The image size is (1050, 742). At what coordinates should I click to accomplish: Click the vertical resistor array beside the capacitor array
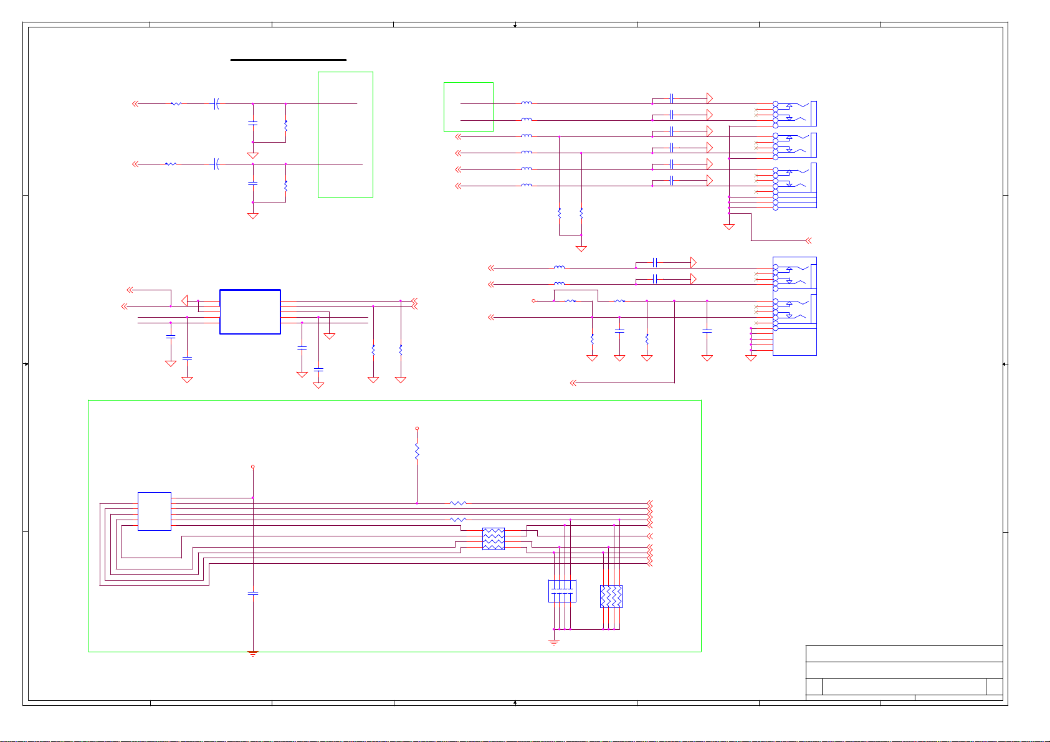(611, 596)
